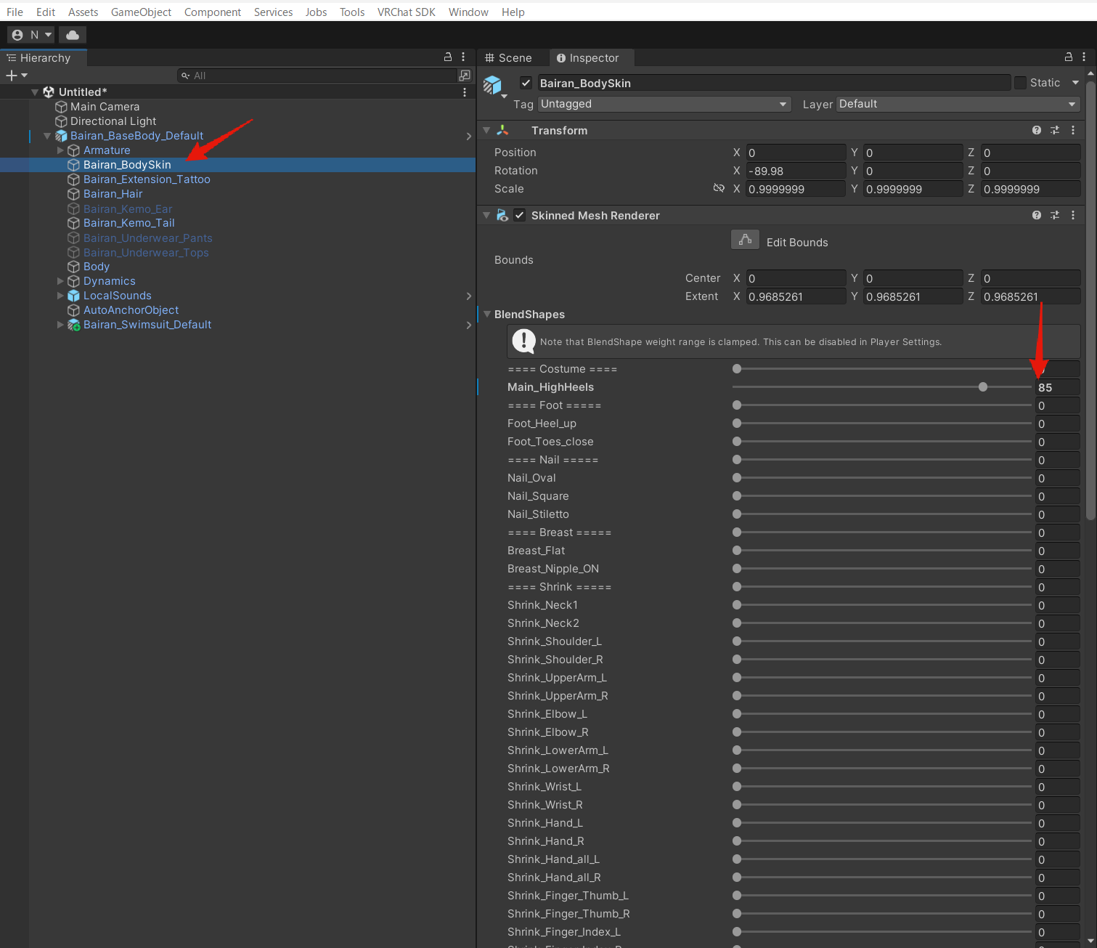
Task: Open prefab Bairan_BaseBody_Default via right chevron
Action: point(469,136)
